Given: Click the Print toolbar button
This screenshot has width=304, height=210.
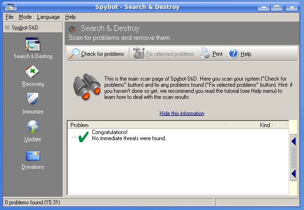Looking at the screenshot, I should (212, 54).
